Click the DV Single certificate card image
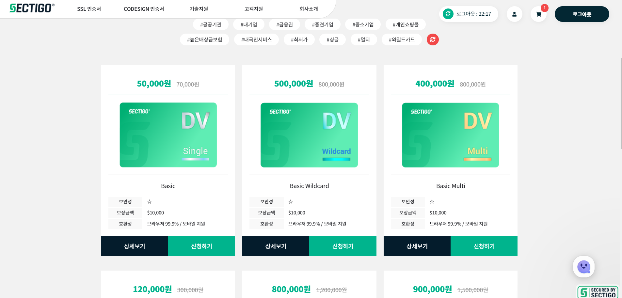Image resolution: width=622 pixels, height=298 pixels. click(x=168, y=135)
